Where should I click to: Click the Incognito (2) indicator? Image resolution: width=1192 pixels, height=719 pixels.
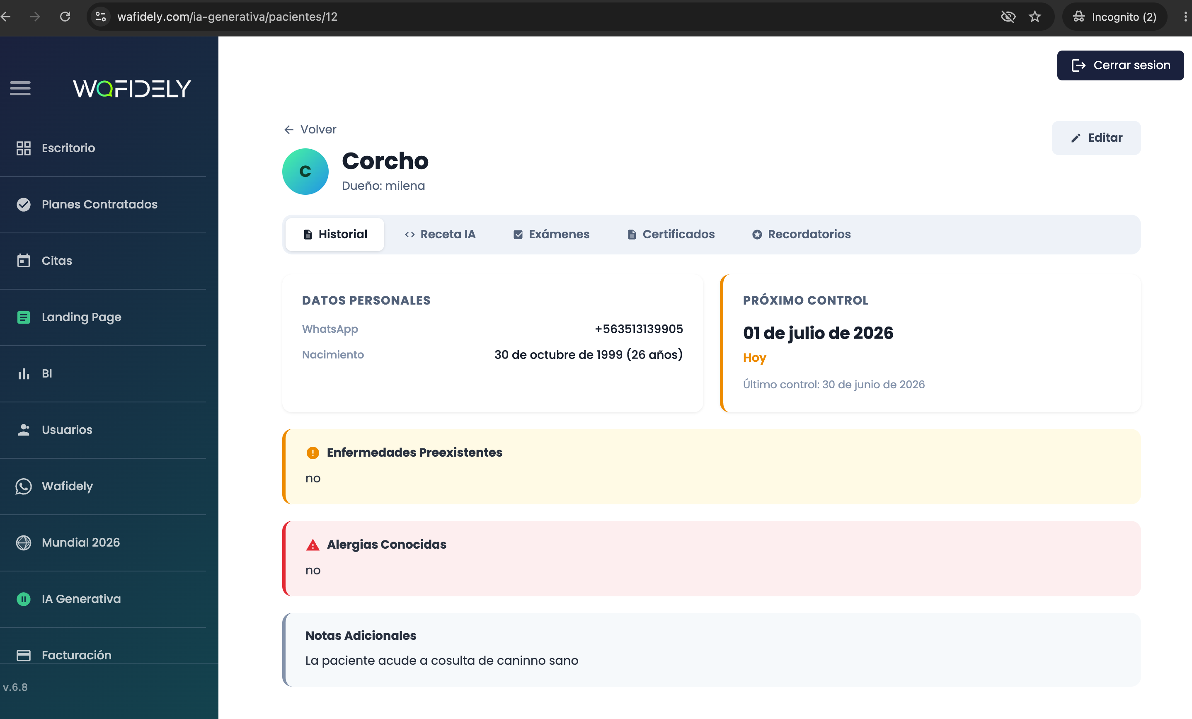click(1114, 17)
